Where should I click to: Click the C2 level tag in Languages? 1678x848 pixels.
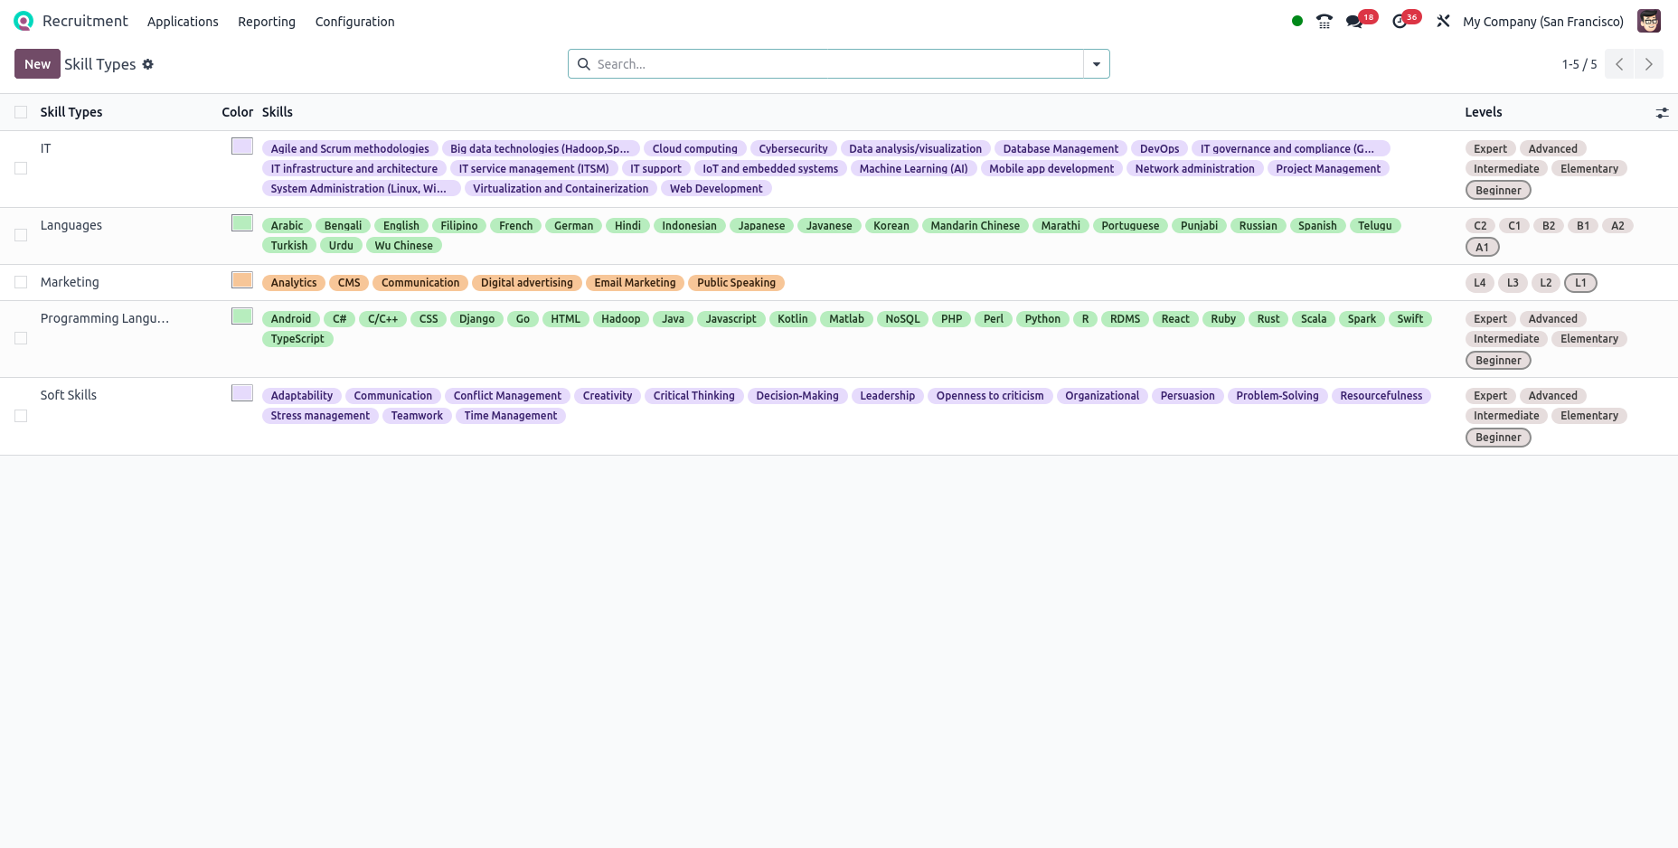coord(1480,225)
